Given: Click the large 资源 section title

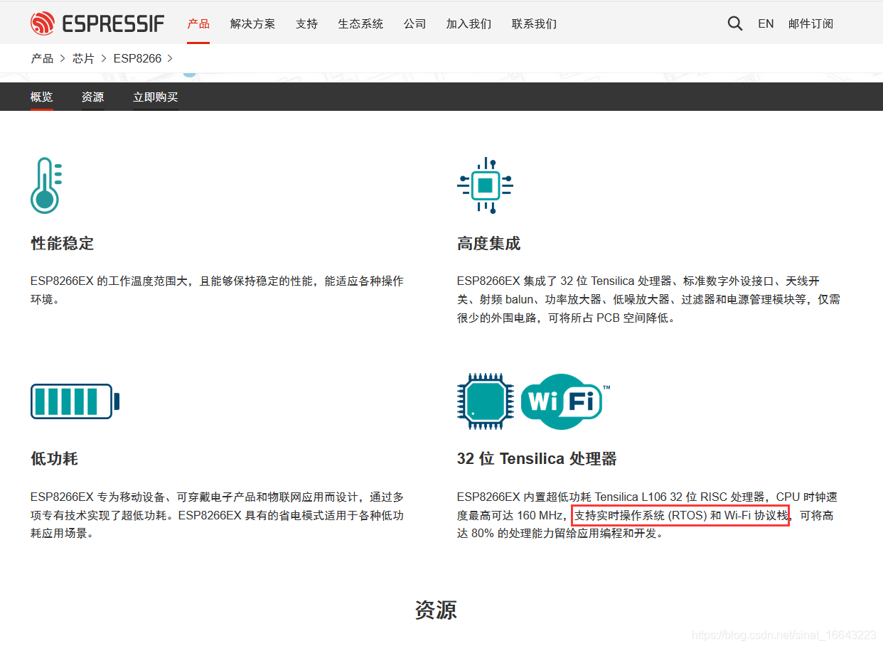Looking at the screenshot, I should click(x=436, y=610).
